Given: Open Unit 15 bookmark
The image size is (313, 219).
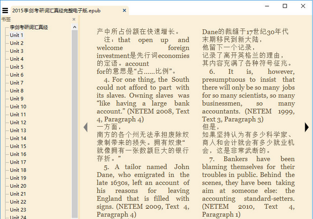Looking at the screenshot, I should [x=18, y=146].
